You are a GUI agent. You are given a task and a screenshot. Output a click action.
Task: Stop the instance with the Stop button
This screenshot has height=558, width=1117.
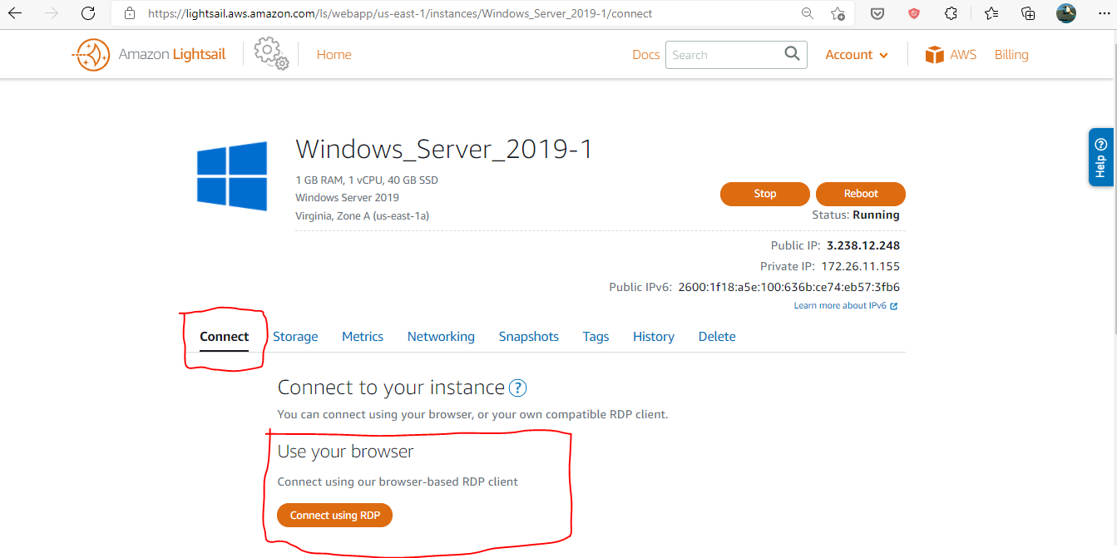765,194
